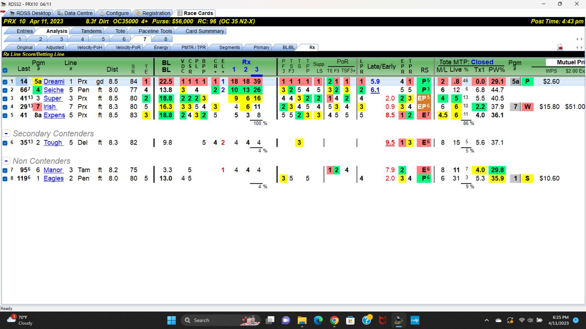The height and width of the screenshot is (329, 586).
Task: Open the Tough horse link
Action: coord(53,143)
